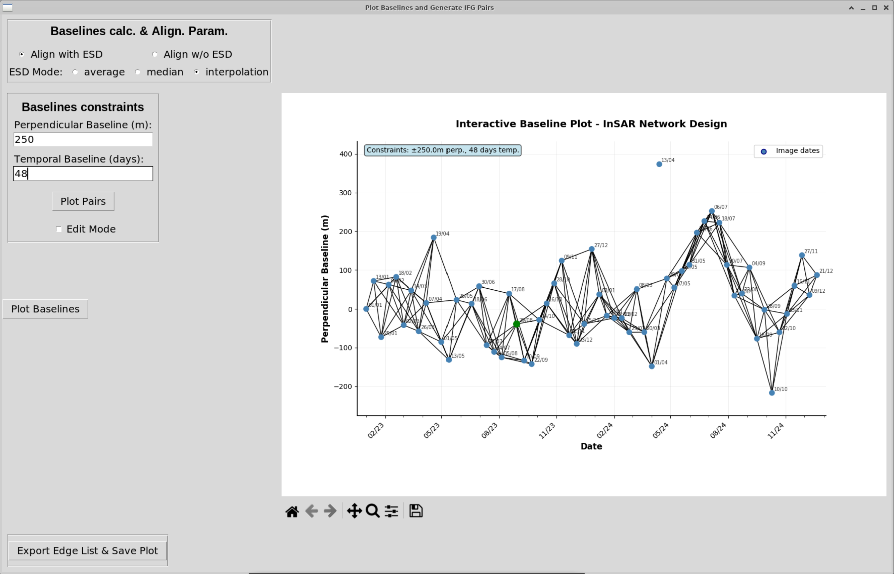Select the Pan tool cross-arrows icon
This screenshot has height=574, width=894.
(x=354, y=511)
